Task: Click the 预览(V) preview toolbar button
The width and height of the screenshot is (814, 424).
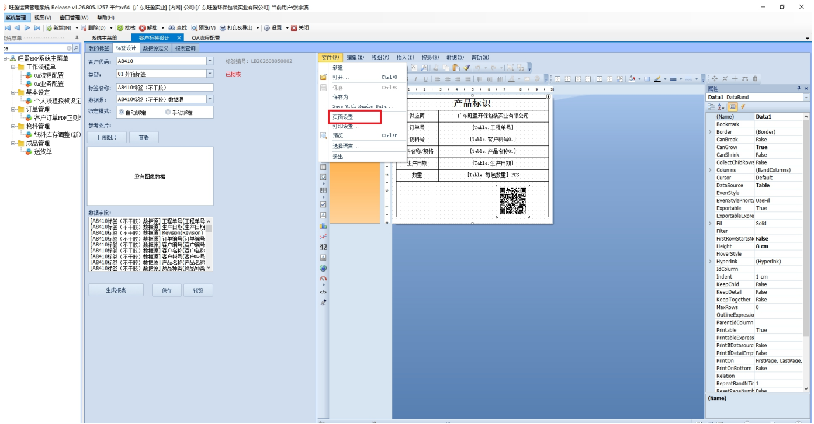Action: [x=203, y=28]
